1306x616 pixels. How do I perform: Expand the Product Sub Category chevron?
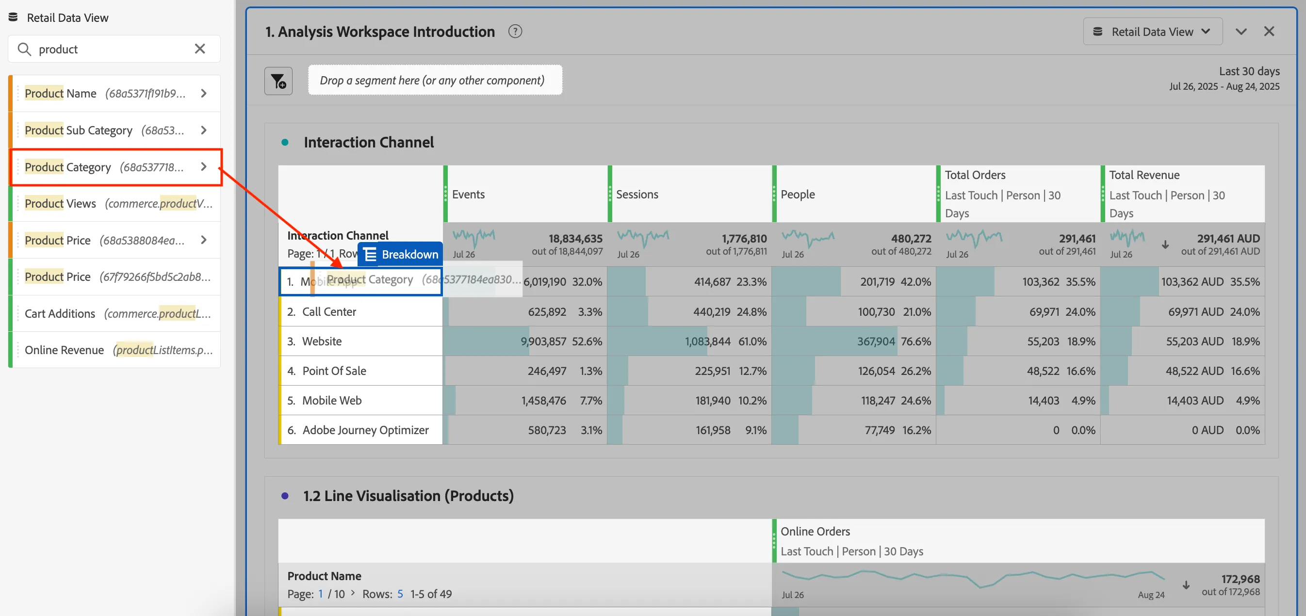pyautogui.click(x=204, y=130)
